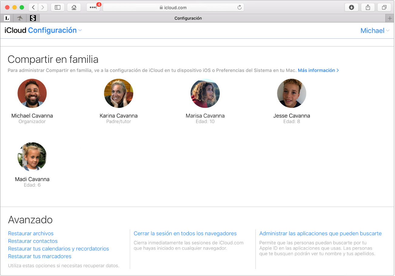Screen dimensions: 395x276
Task: Expand the tab stack showing the red 4 badge
Action: coord(93,7)
